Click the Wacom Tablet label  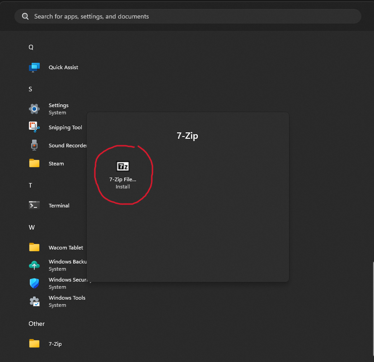[x=66, y=248]
